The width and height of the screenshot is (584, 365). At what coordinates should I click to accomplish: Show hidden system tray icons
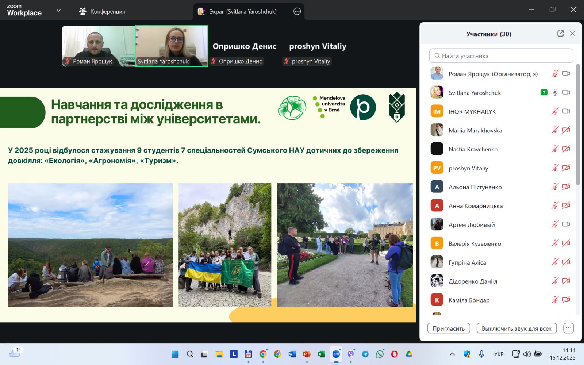pyautogui.click(x=452, y=354)
